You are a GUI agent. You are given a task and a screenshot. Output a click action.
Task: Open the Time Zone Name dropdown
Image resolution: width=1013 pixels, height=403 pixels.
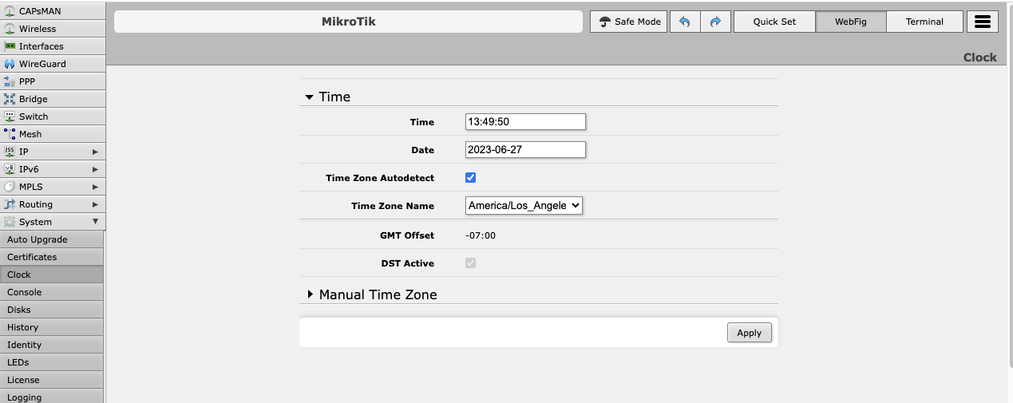(x=524, y=205)
